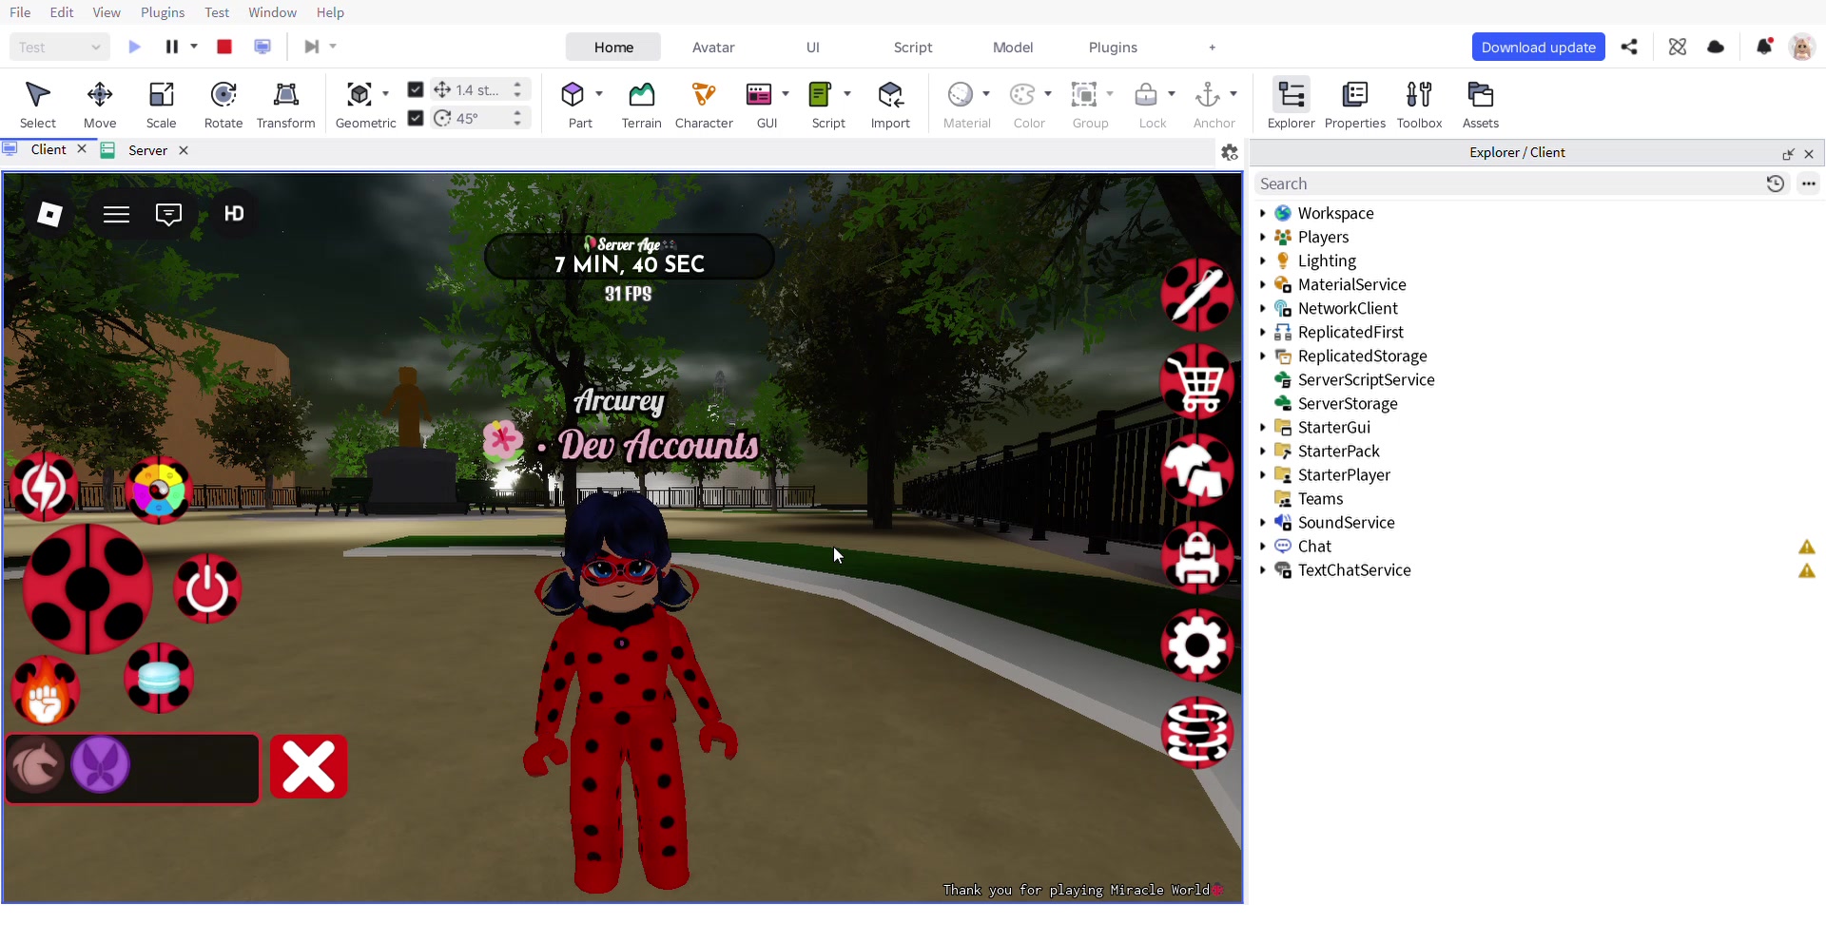
Task: Open the Part dropdown arrow
Action: pos(599,94)
